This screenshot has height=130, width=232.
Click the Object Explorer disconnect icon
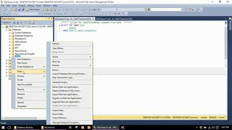coord(18,22)
